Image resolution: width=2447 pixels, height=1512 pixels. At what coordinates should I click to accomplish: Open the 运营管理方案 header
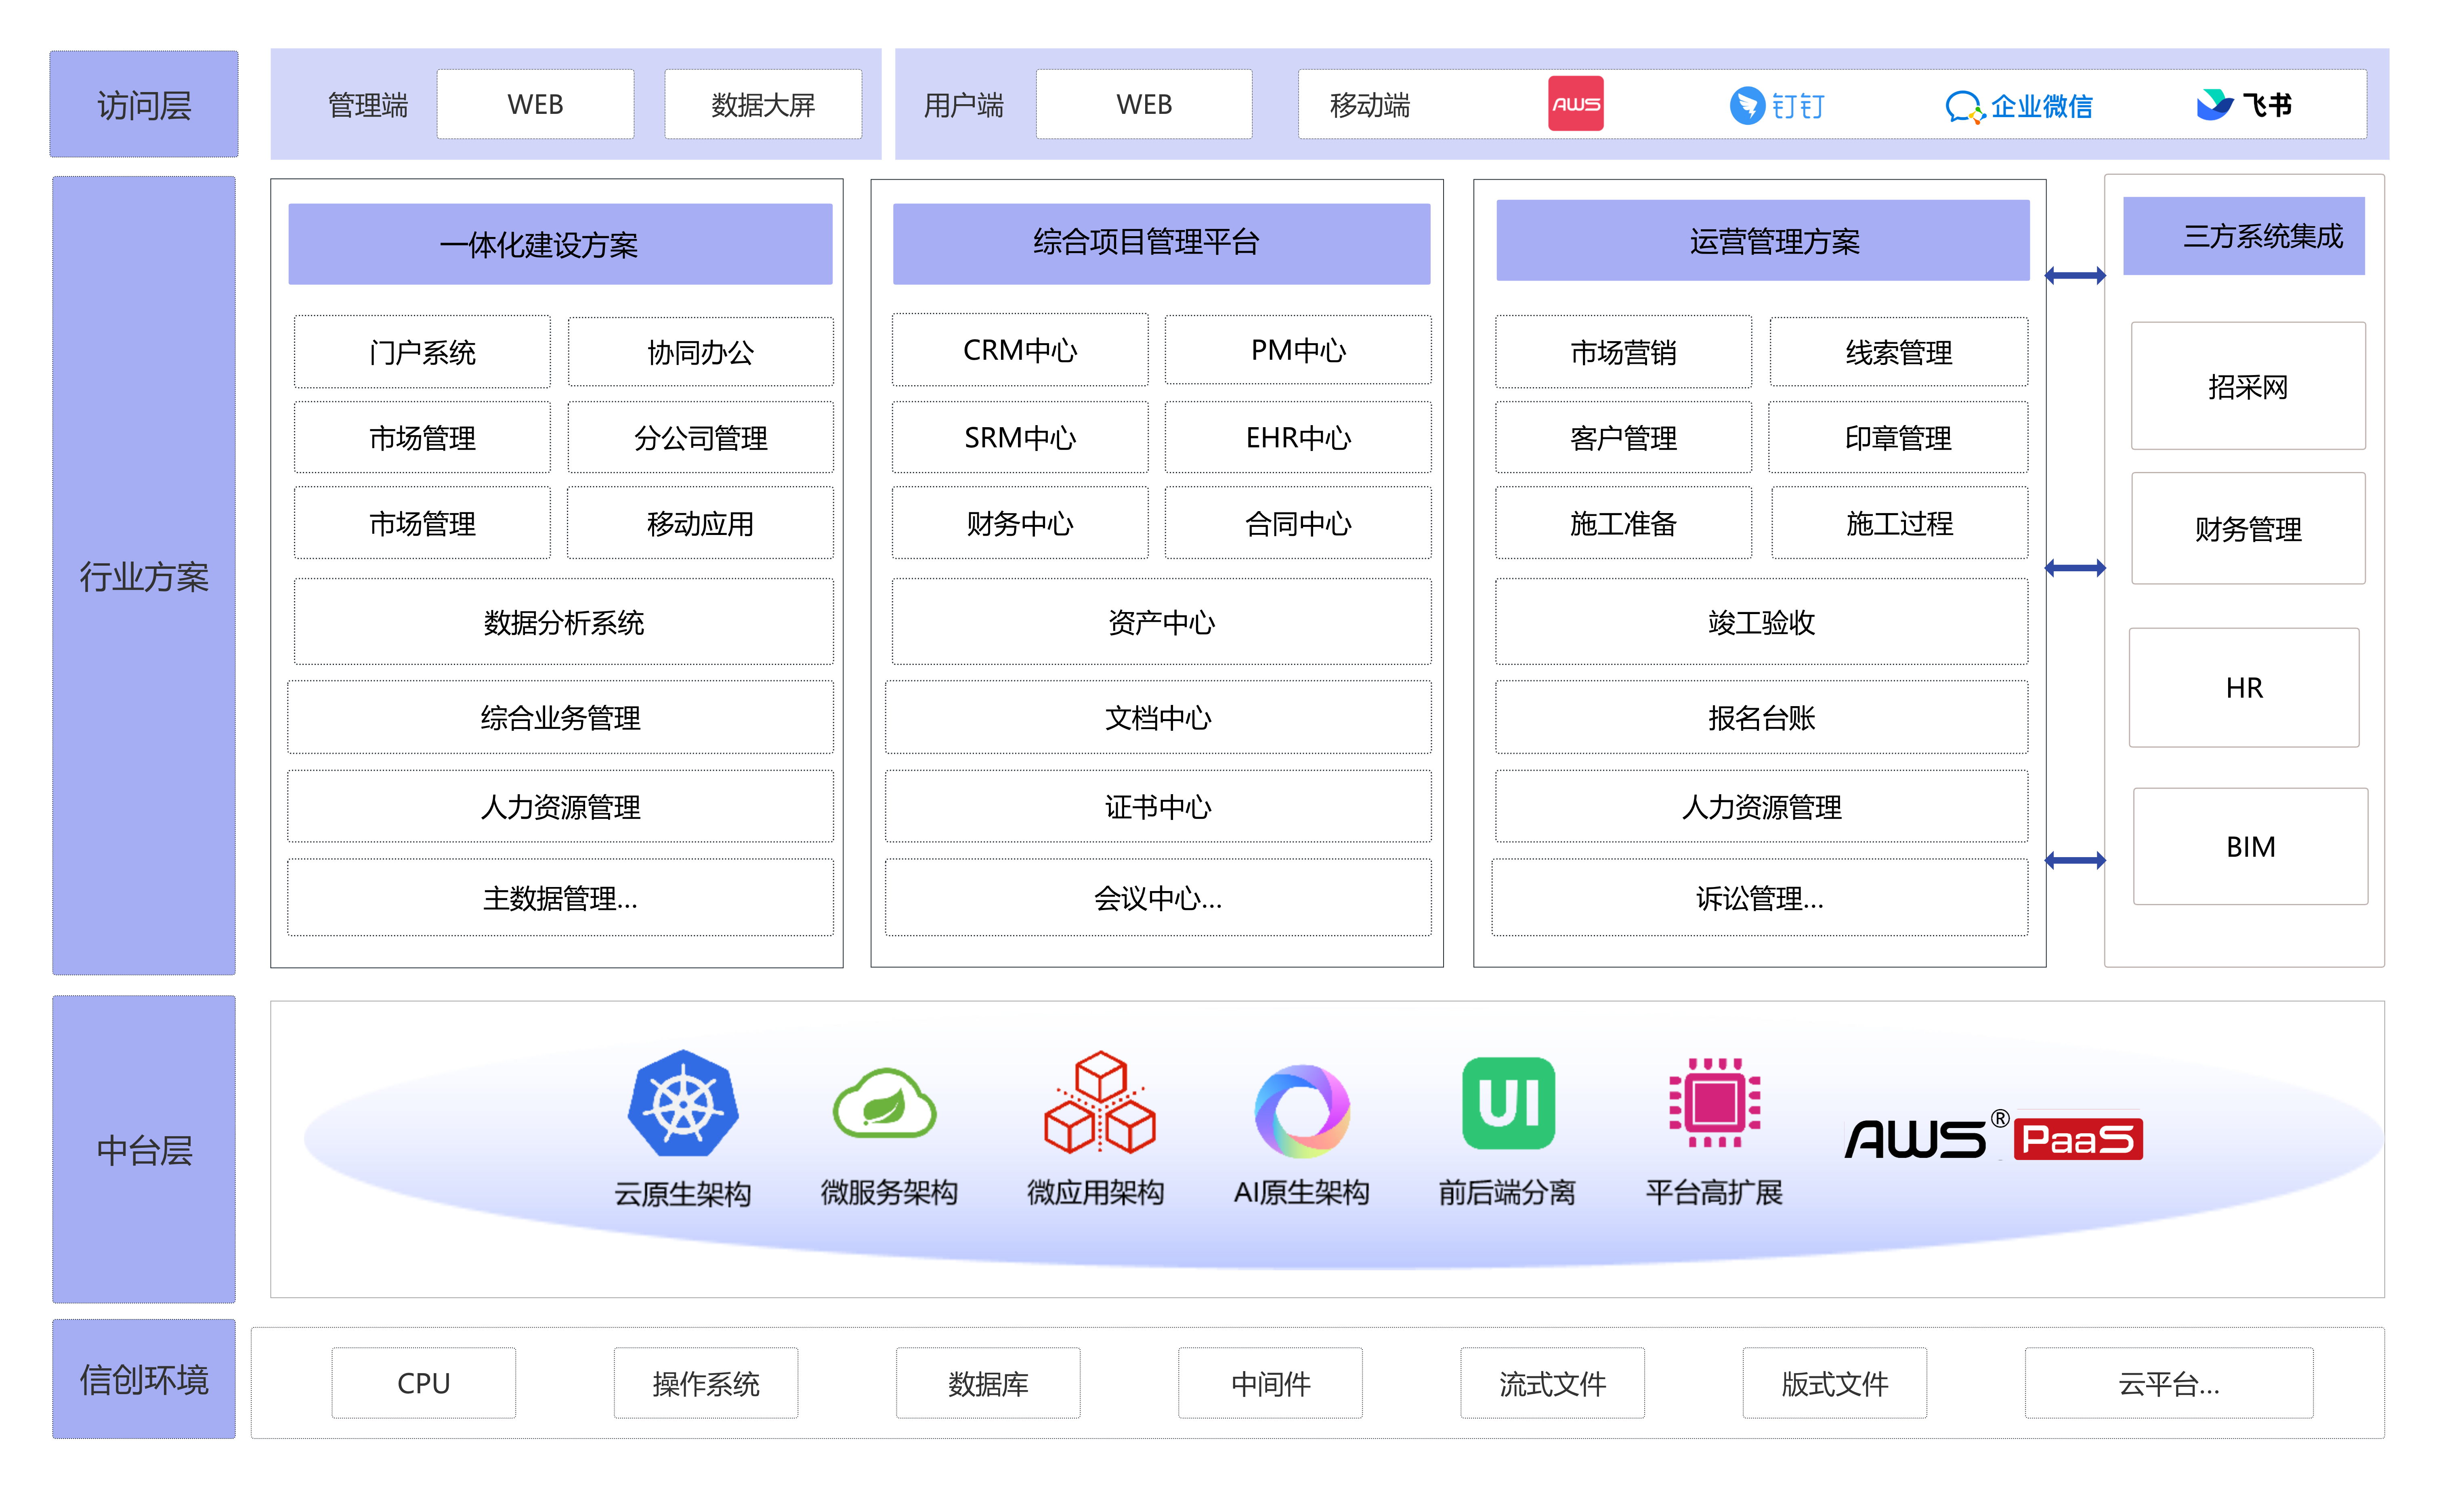click(x=1762, y=240)
